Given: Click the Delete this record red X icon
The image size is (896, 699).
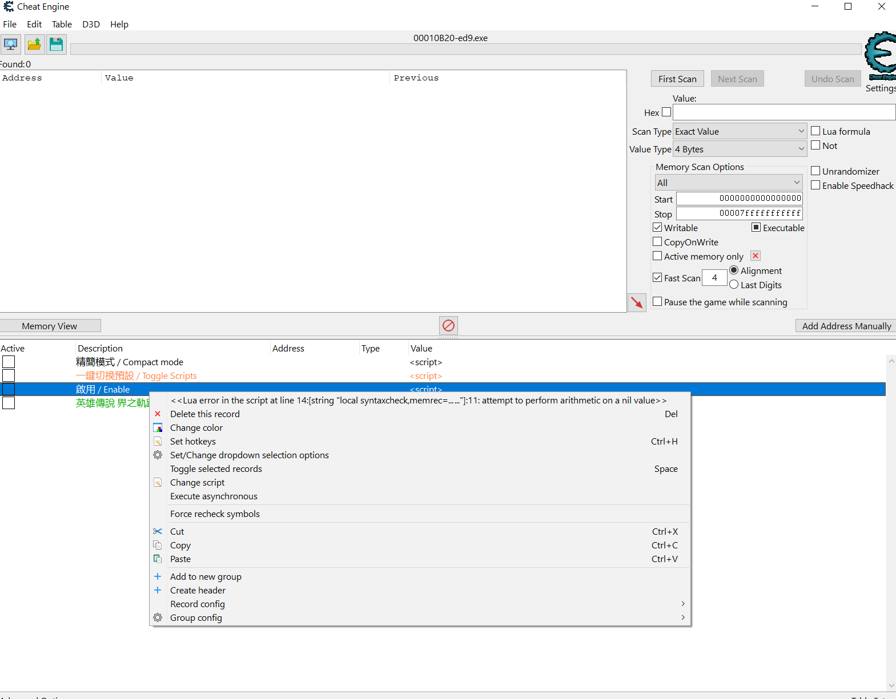Looking at the screenshot, I should (158, 414).
